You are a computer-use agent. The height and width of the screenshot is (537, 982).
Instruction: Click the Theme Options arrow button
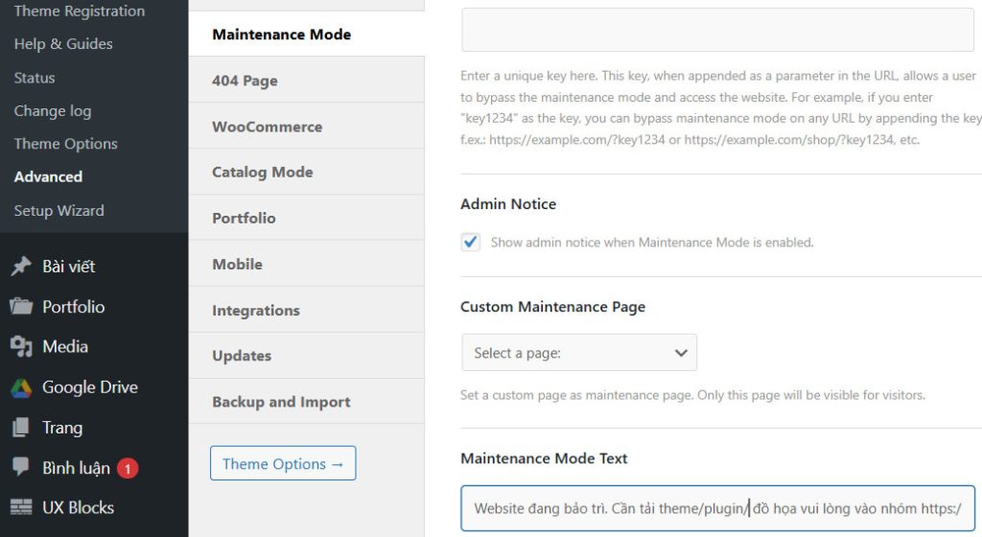pos(283,463)
